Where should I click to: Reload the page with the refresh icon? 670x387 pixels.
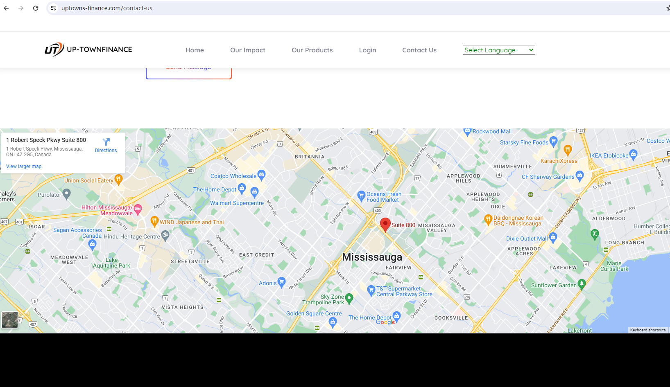(36, 8)
